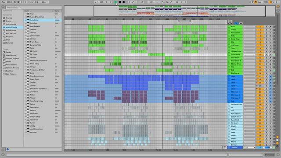Unfold the Percussion track
The image size is (281, 158).
[229, 33]
